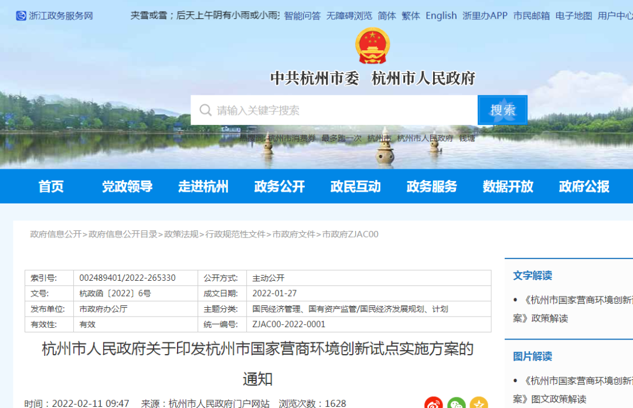The height and width of the screenshot is (408, 633).
Task: Click the keyword search input field
Action: [334, 110]
